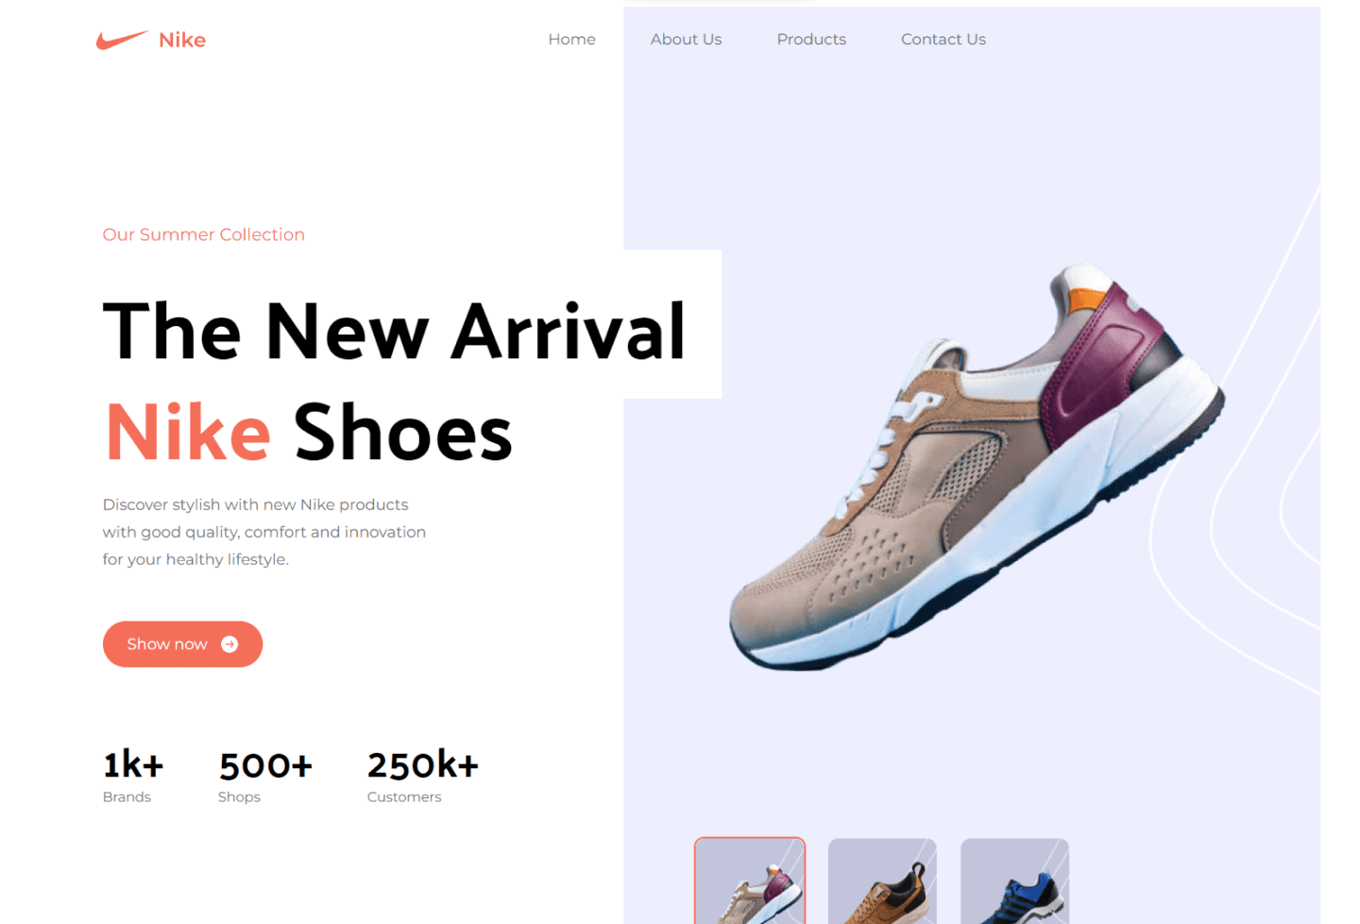Click the arrow icon in Show now button
1360x924 pixels.
(x=229, y=644)
